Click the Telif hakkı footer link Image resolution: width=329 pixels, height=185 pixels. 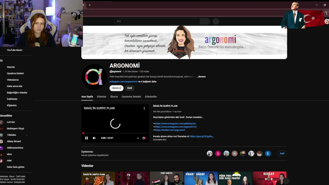click(x=21, y=177)
